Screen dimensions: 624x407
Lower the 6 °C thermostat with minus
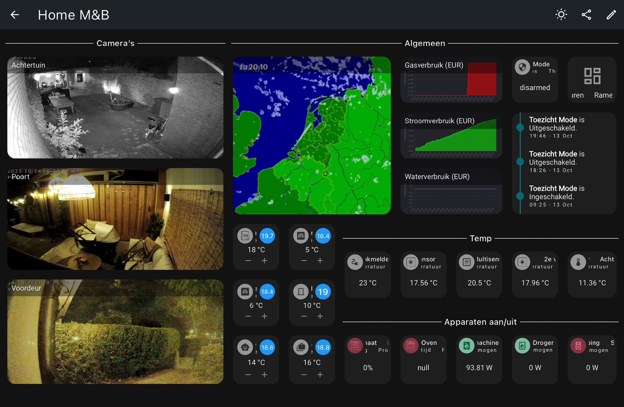pyautogui.click(x=248, y=316)
